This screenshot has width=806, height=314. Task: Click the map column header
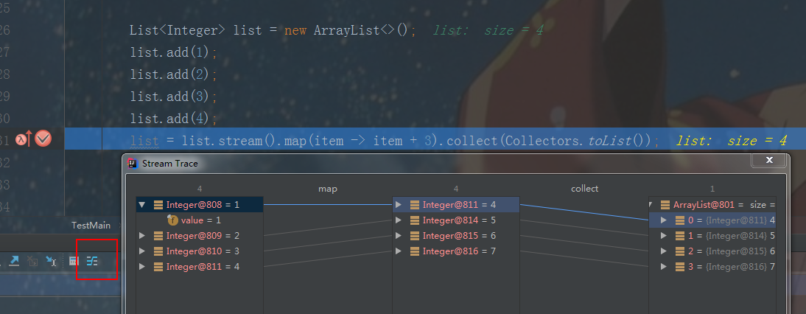point(327,189)
